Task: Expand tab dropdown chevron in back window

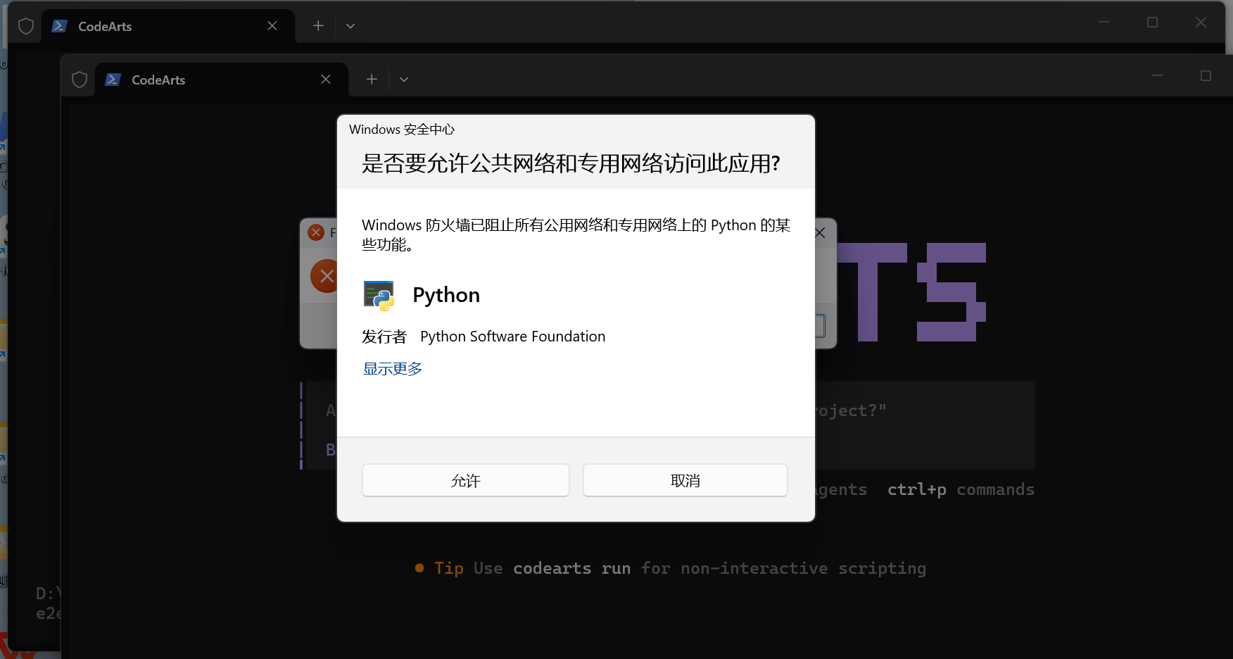Action: (x=350, y=26)
